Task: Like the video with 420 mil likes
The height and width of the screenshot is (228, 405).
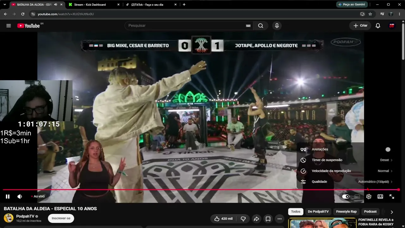Action: [223, 219]
